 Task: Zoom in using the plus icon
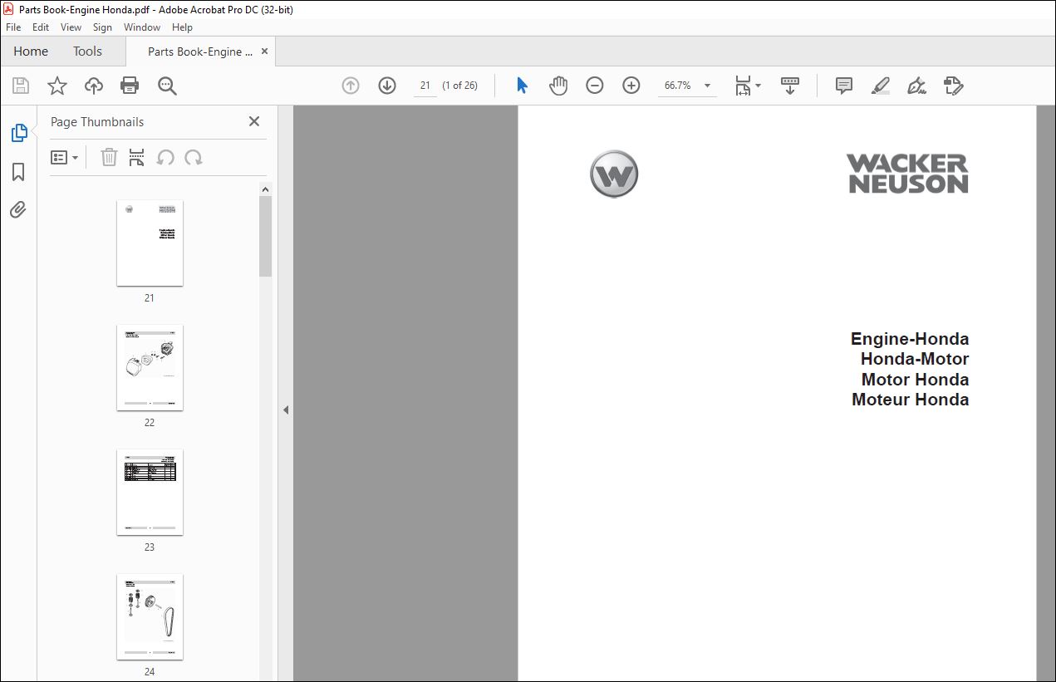click(x=631, y=86)
